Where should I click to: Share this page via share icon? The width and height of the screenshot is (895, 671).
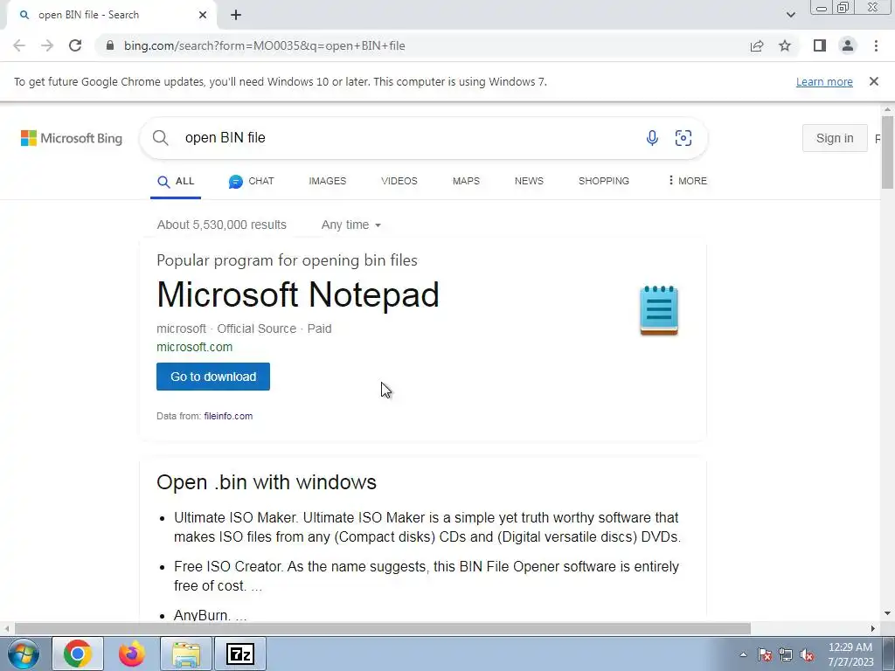[x=757, y=45]
